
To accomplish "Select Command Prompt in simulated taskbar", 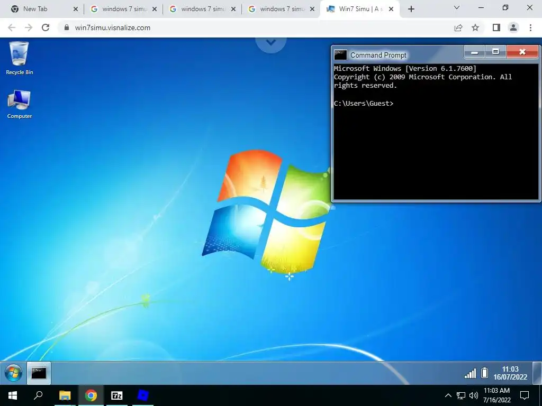I will [x=39, y=373].
